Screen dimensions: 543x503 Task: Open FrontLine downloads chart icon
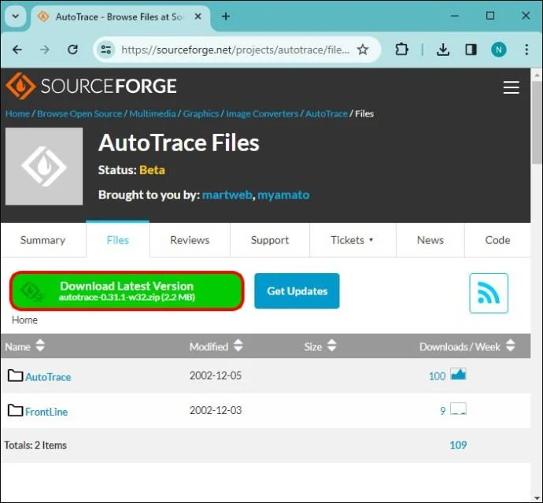(458, 409)
